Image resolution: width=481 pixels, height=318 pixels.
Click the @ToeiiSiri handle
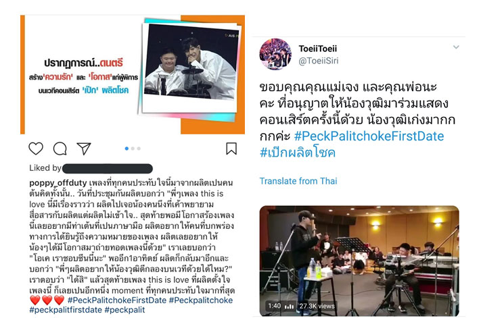(x=319, y=61)
